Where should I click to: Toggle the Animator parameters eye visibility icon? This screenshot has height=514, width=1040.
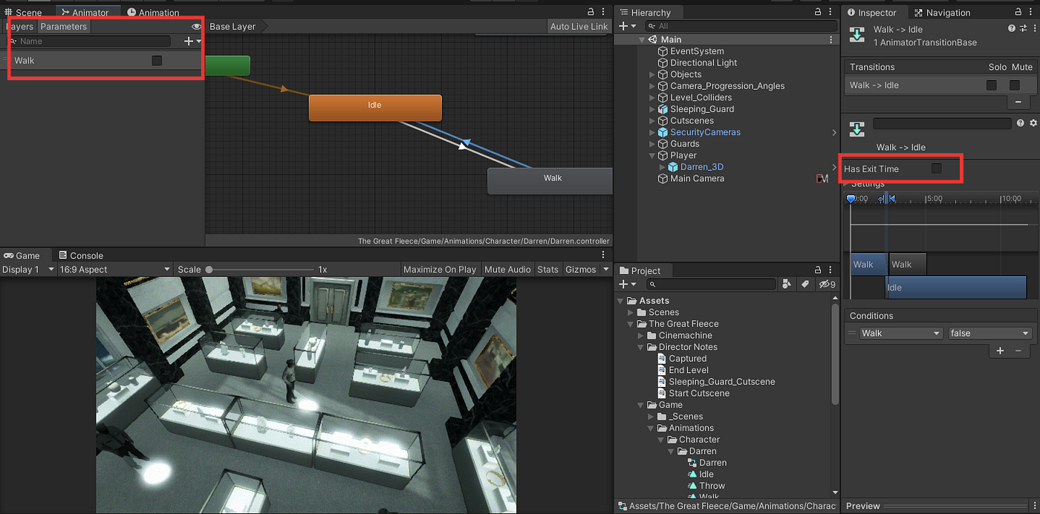coord(196,27)
